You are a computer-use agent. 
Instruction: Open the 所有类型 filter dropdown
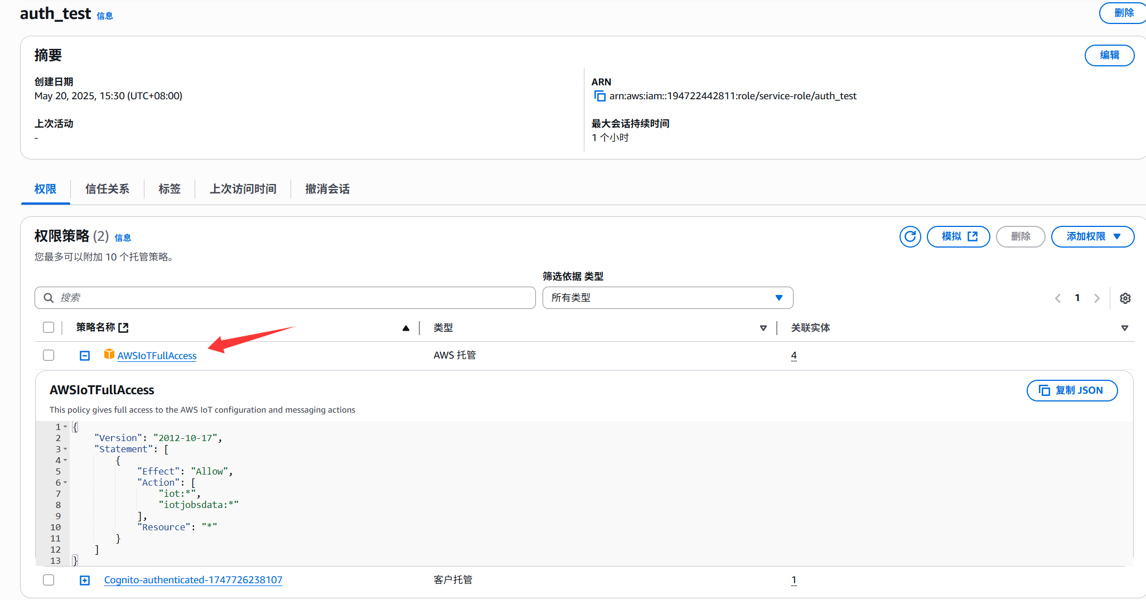tap(668, 298)
